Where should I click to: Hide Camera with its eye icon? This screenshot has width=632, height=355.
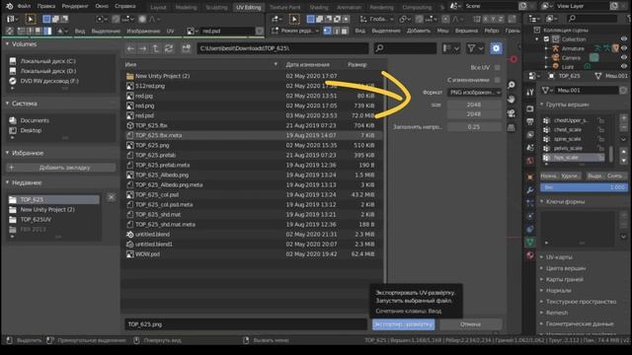pyautogui.click(x=624, y=57)
